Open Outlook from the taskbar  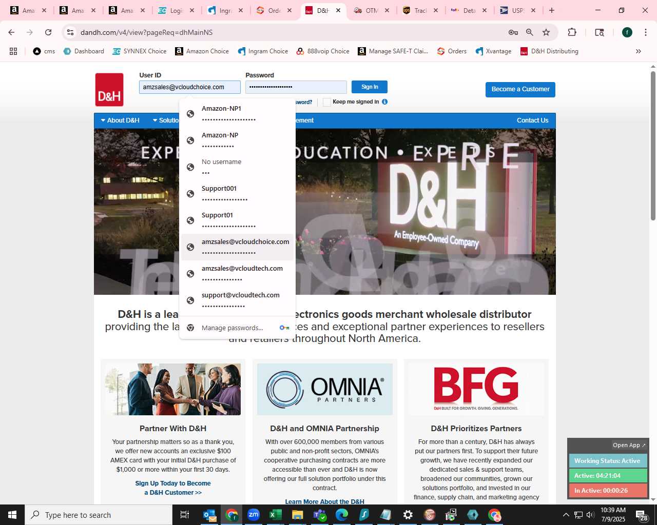tap(209, 515)
